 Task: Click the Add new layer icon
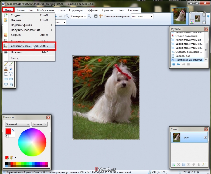[174, 165]
